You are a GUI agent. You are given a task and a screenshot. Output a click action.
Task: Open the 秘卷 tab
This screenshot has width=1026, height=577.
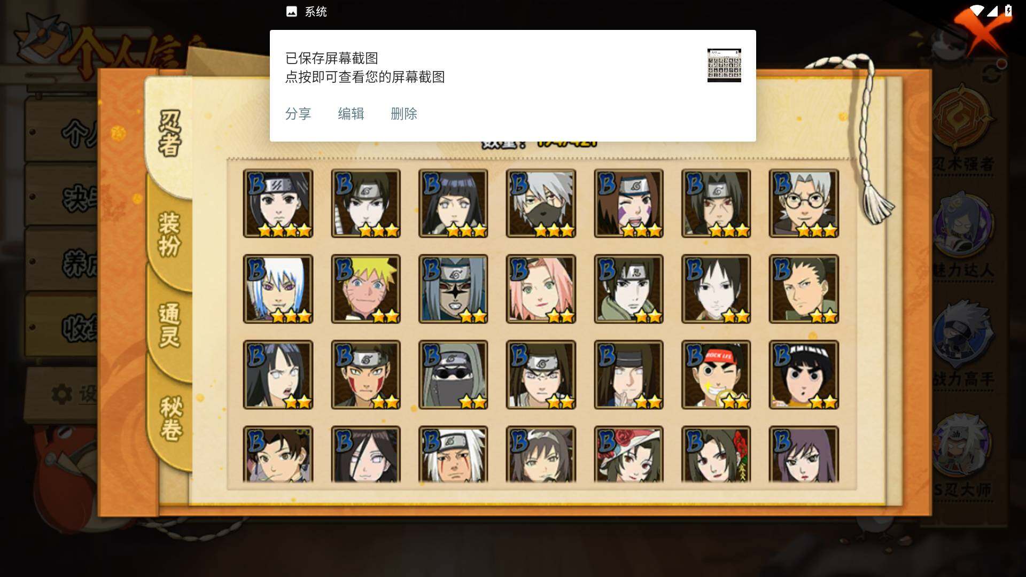170,419
